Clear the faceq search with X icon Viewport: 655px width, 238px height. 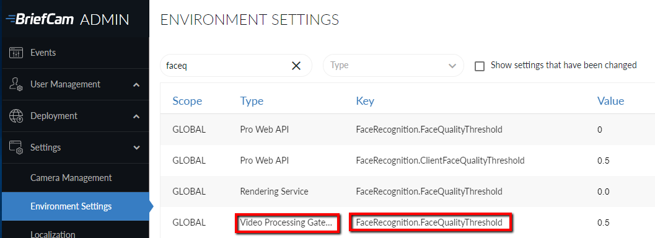click(296, 66)
